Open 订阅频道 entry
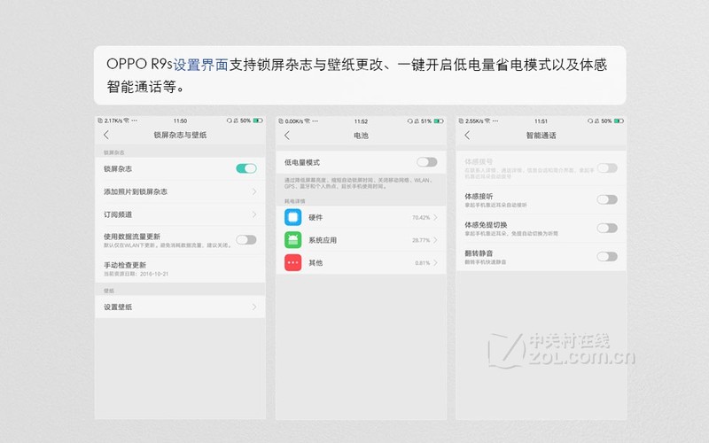Image resolution: width=709 pixels, height=443 pixels. point(180,214)
